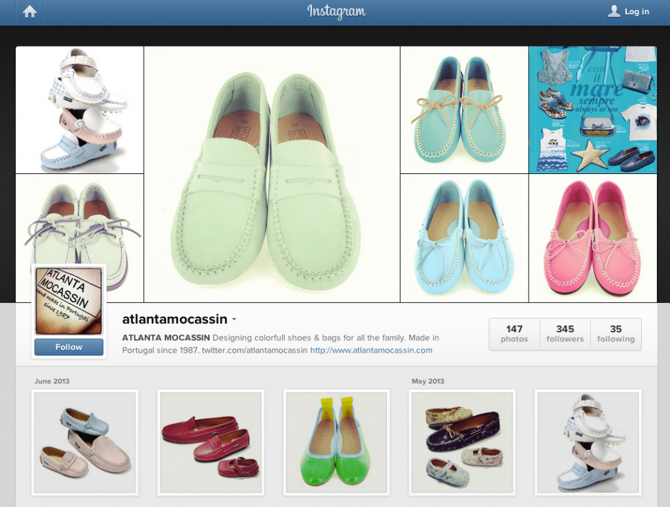This screenshot has height=507, width=670.
Task: Click the ATLANTA MOCASSIN bold bio name
Action: pos(166,338)
